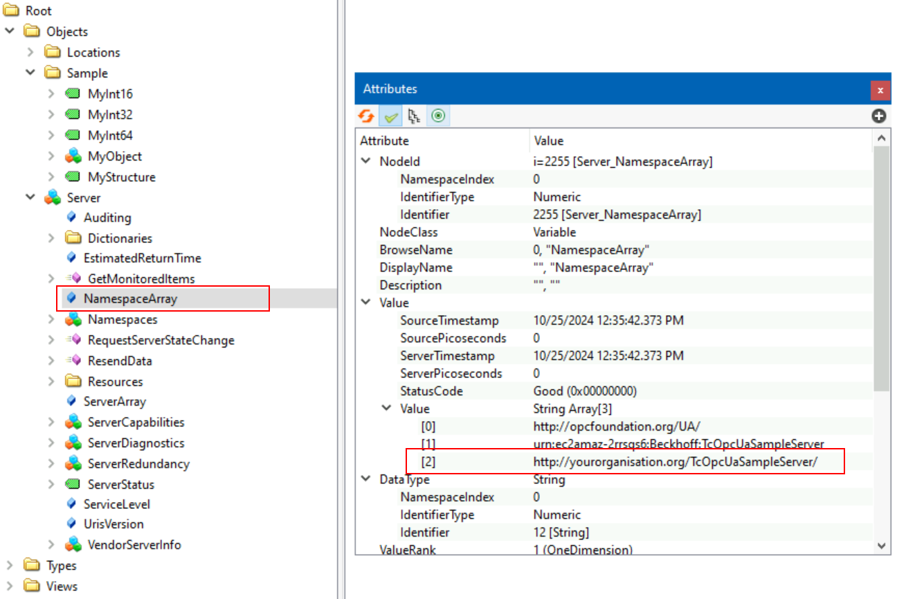Collapse the Server tree node

30,197
